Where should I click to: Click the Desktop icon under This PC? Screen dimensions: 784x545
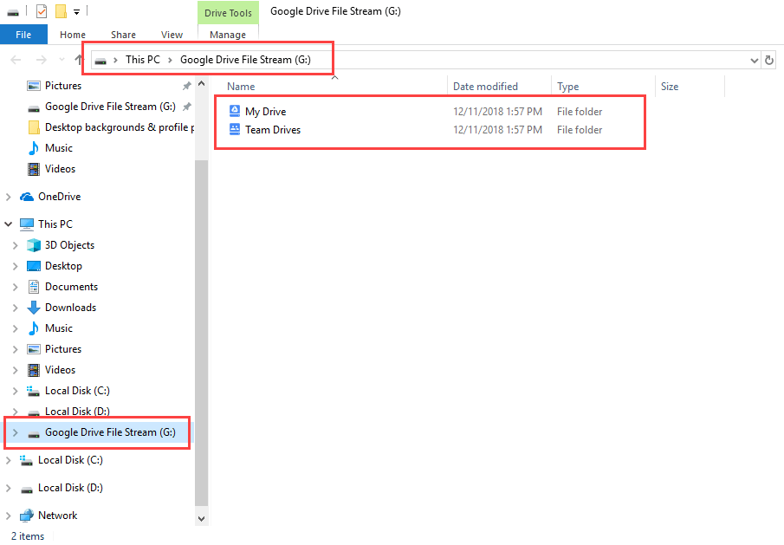tap(34, 266)
